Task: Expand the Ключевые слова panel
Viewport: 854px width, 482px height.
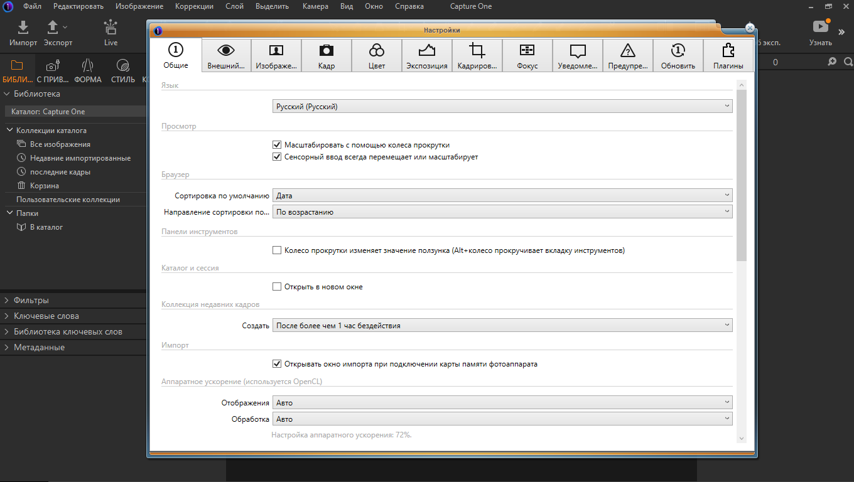Action: click(7, 316)
